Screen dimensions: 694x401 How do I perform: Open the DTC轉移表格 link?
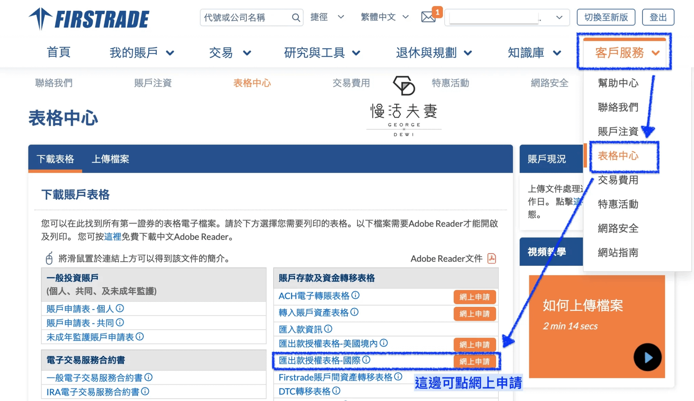point(304,391)
